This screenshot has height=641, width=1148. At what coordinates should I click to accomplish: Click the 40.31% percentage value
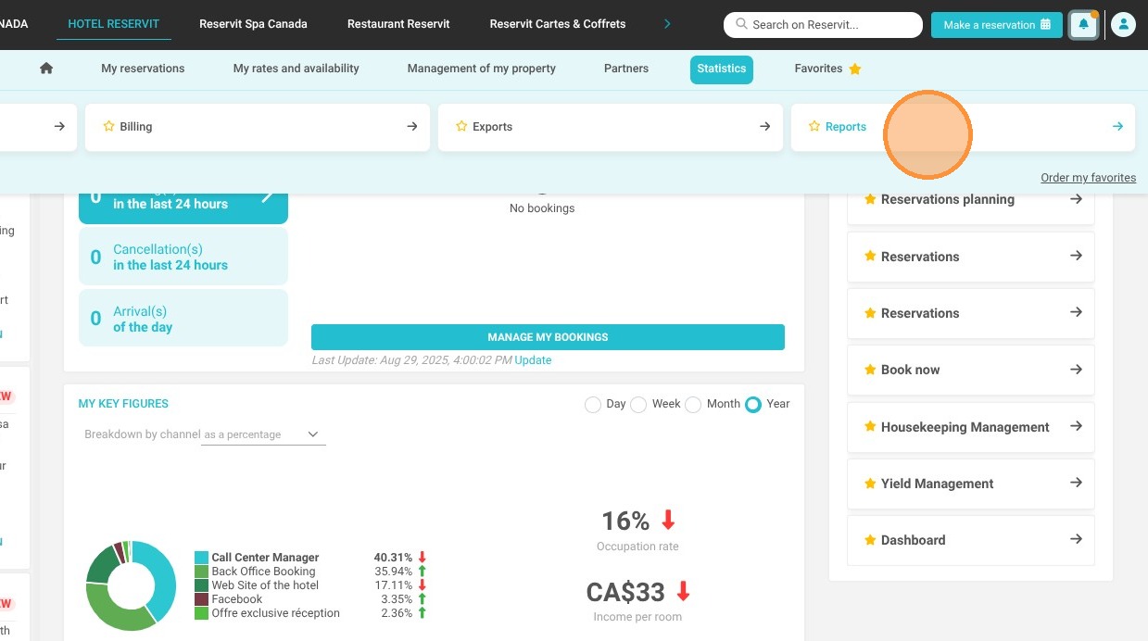tap(393, 558)
